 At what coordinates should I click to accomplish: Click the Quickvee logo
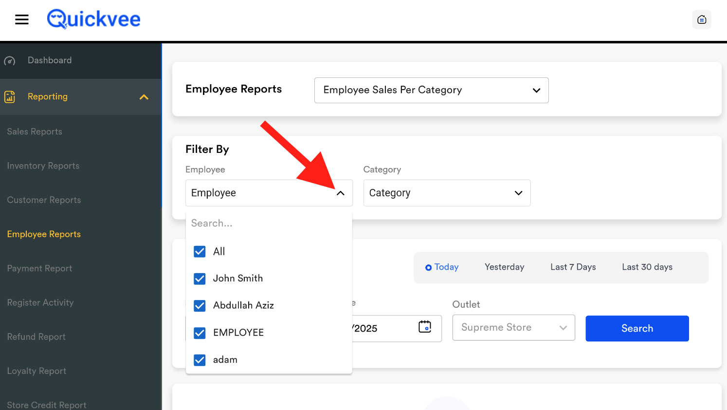pos(93,19)
